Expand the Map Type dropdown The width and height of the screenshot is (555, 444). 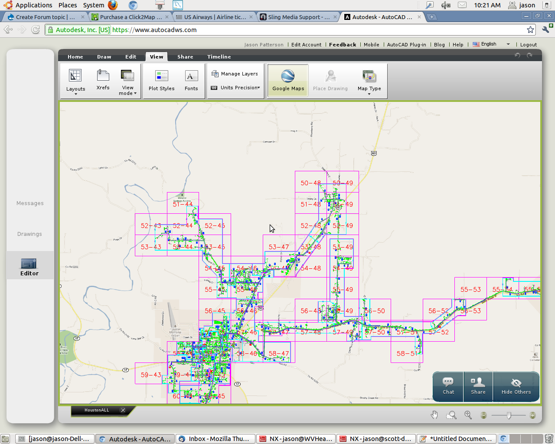(x=369, y=82)
